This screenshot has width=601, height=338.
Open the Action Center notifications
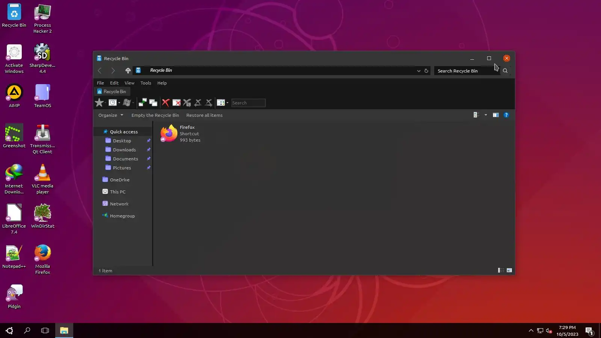coord(589,330)
